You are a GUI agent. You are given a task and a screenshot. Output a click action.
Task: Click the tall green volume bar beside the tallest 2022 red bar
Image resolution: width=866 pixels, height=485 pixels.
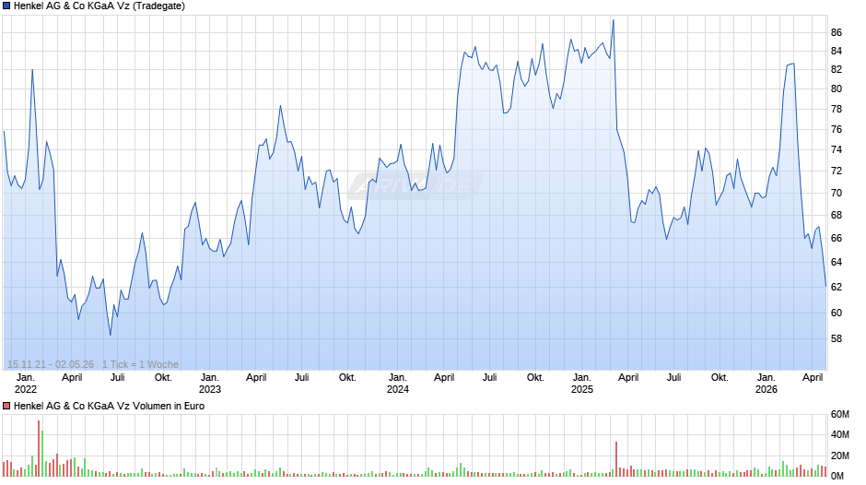(x=42, y=454)
